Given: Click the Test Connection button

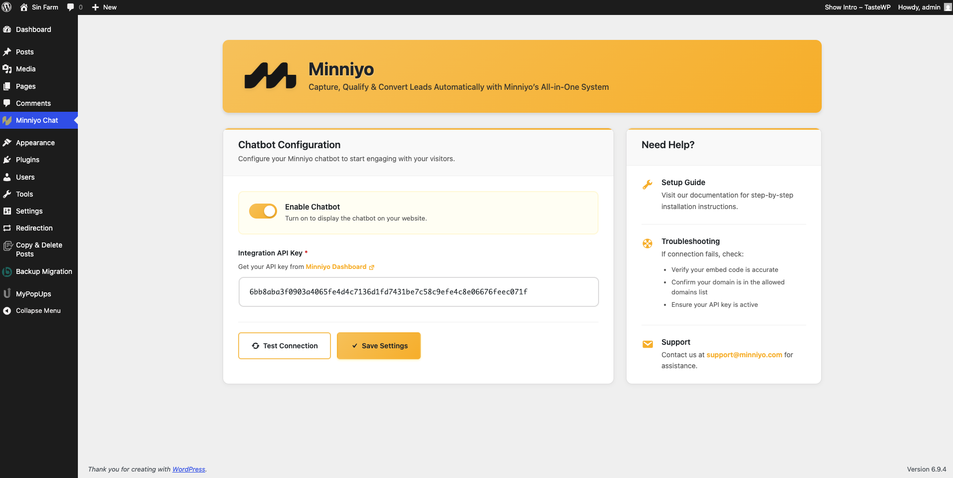Looking at the screenshot, I should 285,346.
